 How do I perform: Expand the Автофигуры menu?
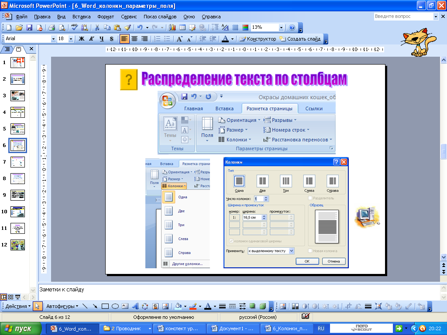62,306
